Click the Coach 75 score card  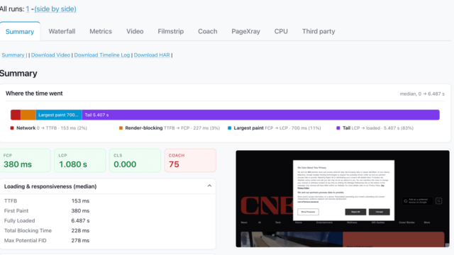click(190, 161)
